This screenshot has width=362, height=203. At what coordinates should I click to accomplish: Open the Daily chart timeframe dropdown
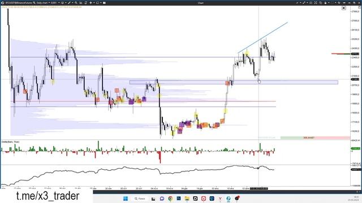[44, 3]
